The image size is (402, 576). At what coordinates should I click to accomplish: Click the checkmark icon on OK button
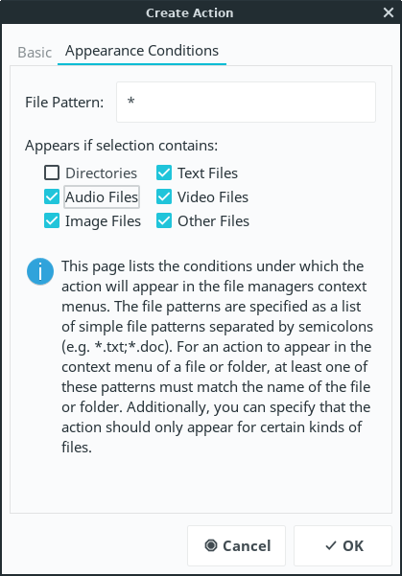(331, 545)
